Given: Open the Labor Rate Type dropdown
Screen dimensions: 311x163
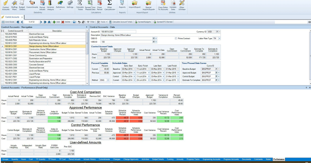Looking at the screenshot, I should [219, 39].
